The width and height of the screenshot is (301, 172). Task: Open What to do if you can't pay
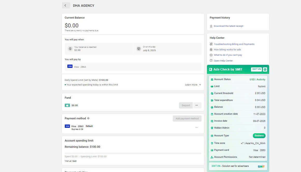click(x=228, y=55)
